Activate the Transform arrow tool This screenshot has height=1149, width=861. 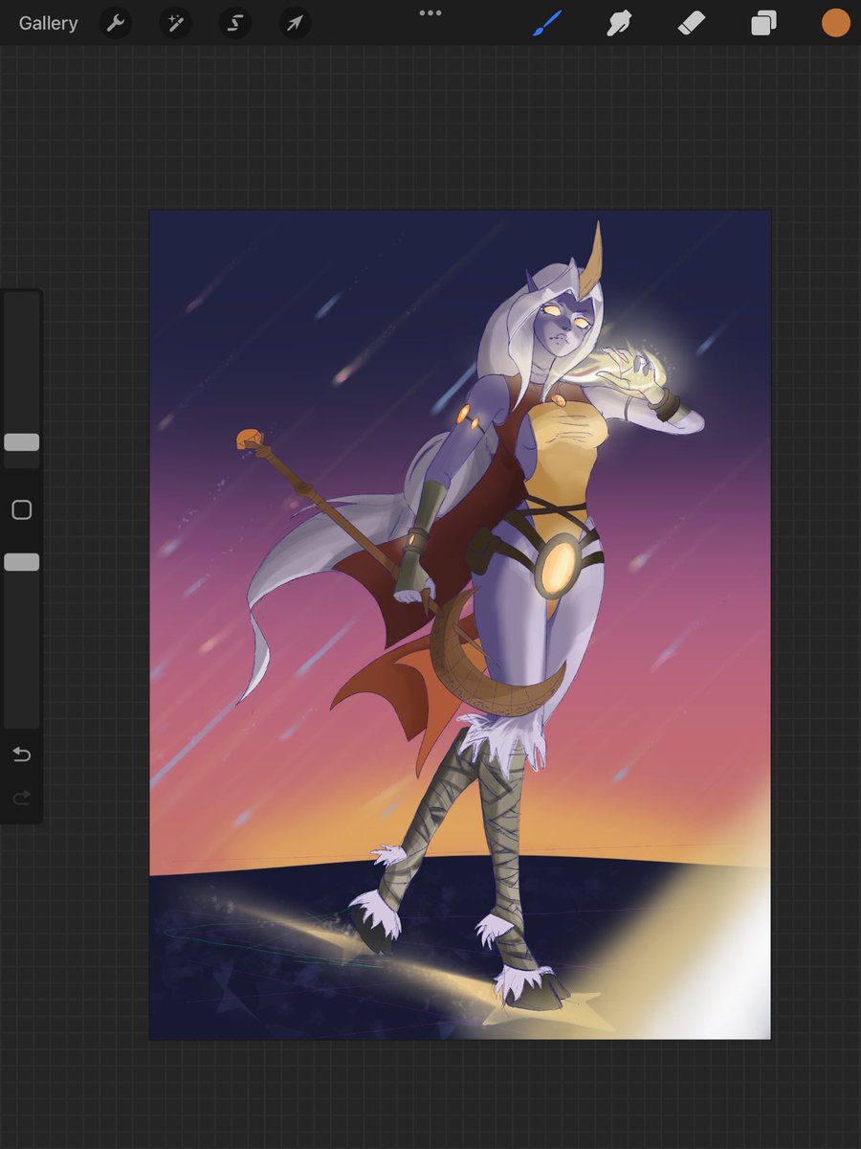pyautogui.click(x=295, y=23)
